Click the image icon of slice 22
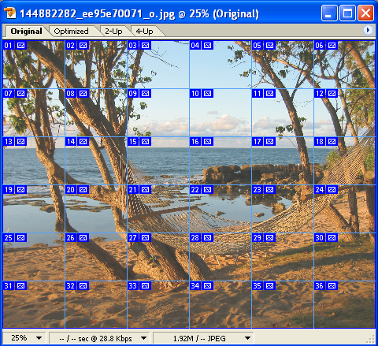 click(x=207, y=190)
